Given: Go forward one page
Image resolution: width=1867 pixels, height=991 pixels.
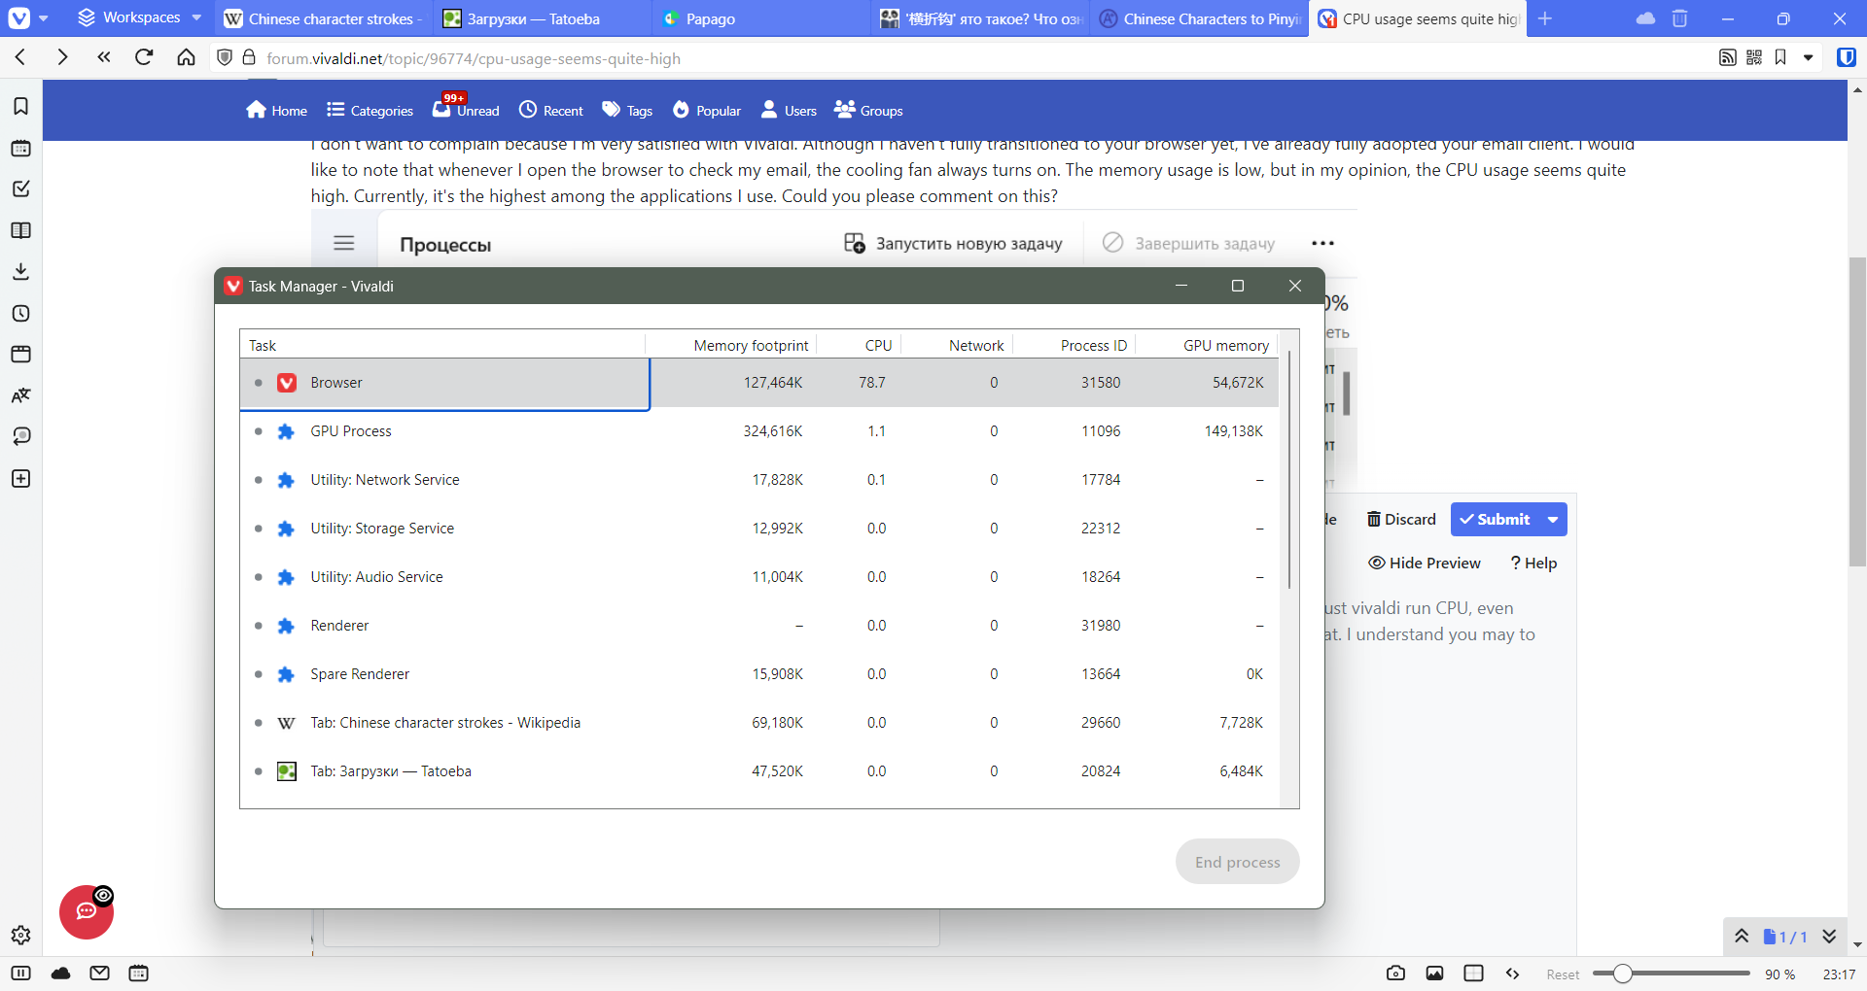Looking at the screenshot, I should pos(62,57).
